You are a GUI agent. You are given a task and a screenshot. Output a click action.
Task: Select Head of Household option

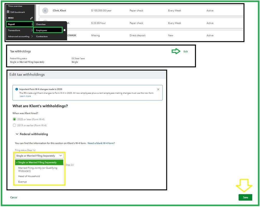[29, 176]
